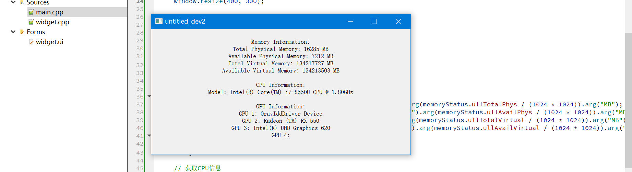This screenshot has width=632, height=172.
Task: Click the Forms folder label
Action: [36, 32]
